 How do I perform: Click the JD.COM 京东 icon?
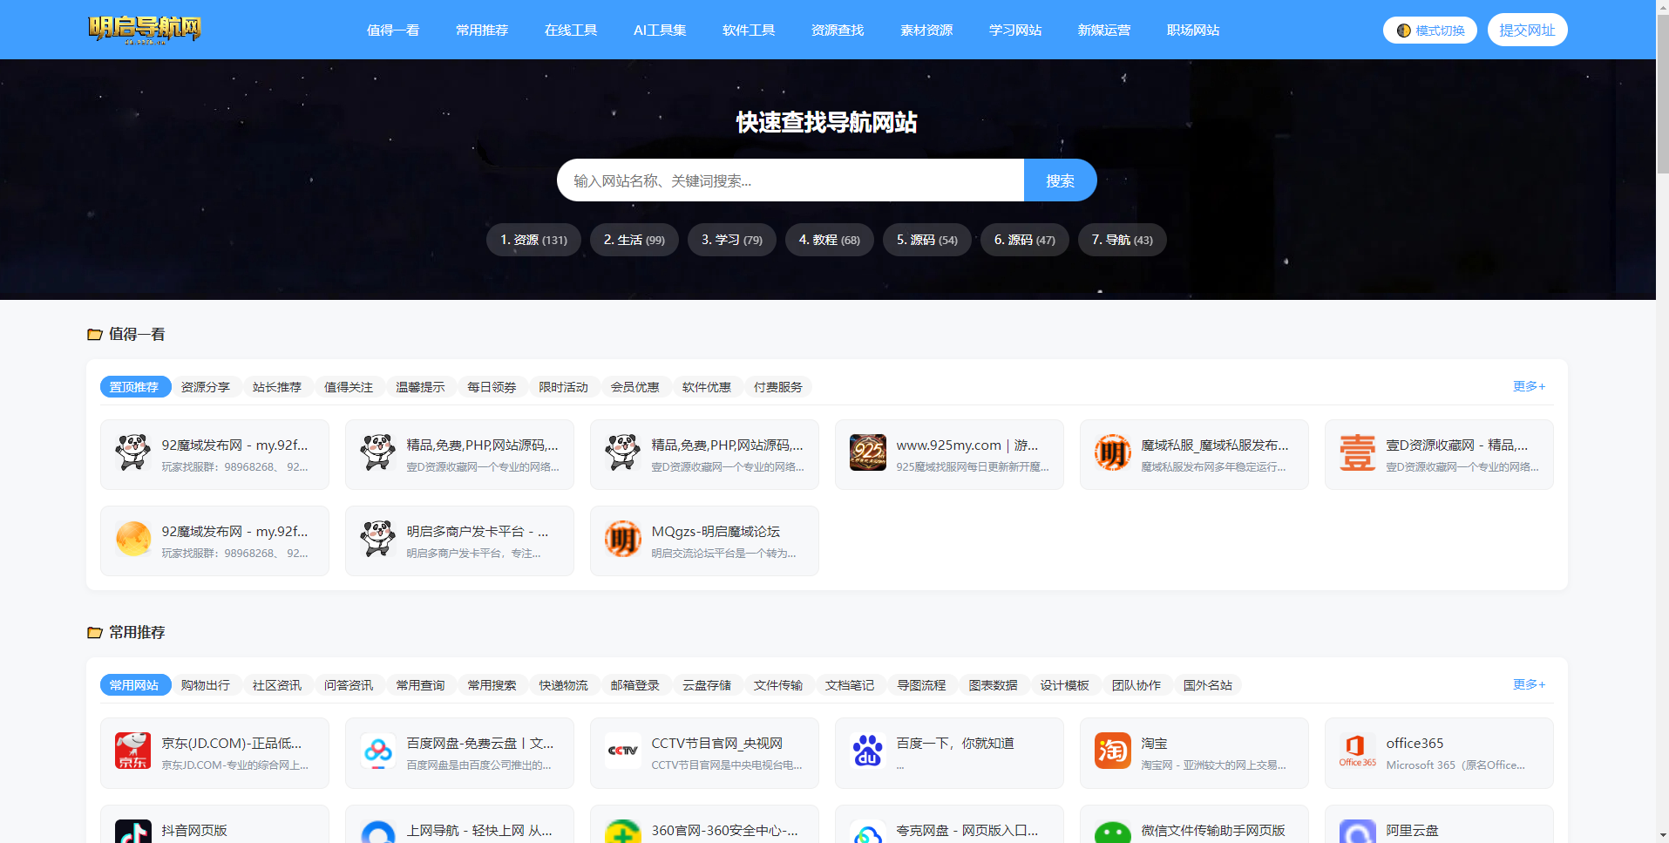coord(133,751)
